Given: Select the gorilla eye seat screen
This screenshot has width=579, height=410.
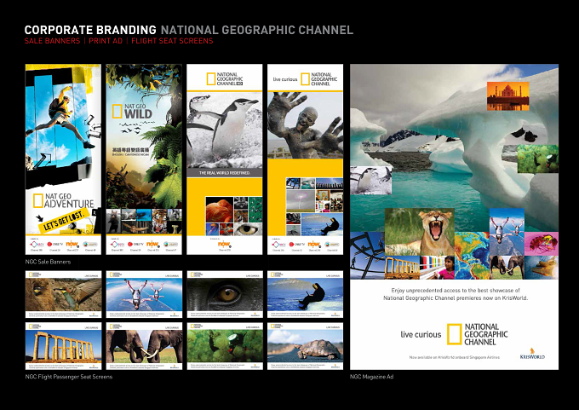Looking at the screenshot, I should (x=225, y=294).
